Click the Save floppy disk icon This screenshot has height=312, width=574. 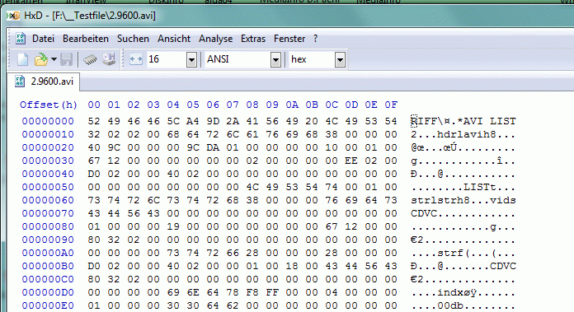(66, 59)
